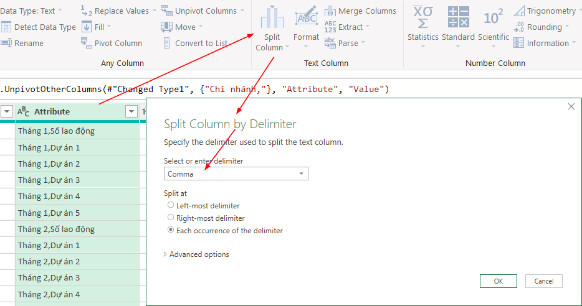The height and width of the screenshot is (306, 582).
Task: Click inside the formula bar text
Action: pos(194,90)
